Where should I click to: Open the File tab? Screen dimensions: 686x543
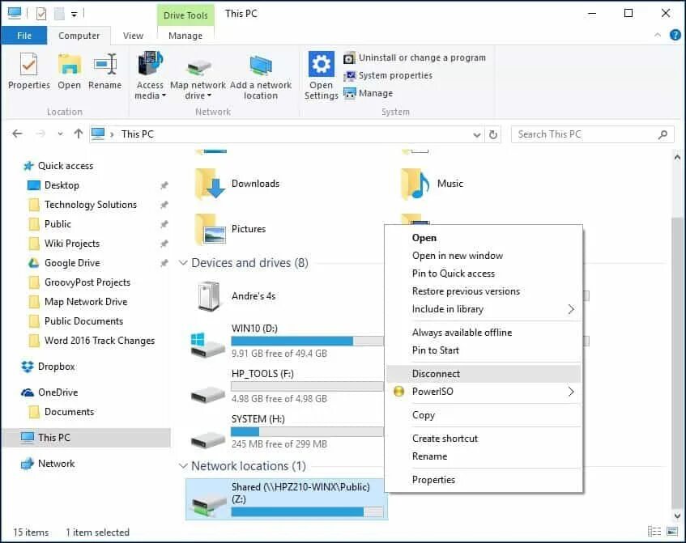24,36
